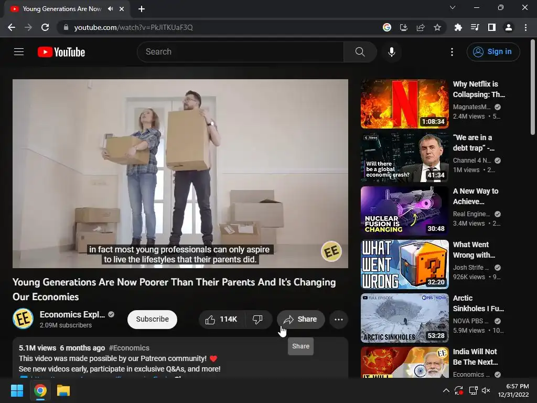Open What Went Wrong video thumbnail
This screenshot has height=403, width=537.
click(404, 264)
